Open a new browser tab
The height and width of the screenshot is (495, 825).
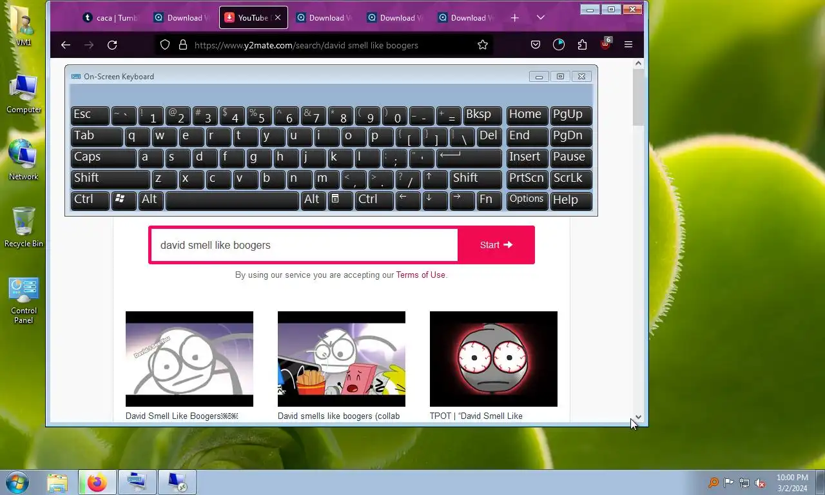pyautogui.click(x=514, y=18)
